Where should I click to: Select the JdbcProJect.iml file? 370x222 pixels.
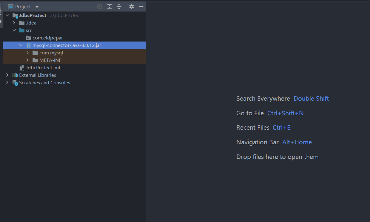(43, 68)
